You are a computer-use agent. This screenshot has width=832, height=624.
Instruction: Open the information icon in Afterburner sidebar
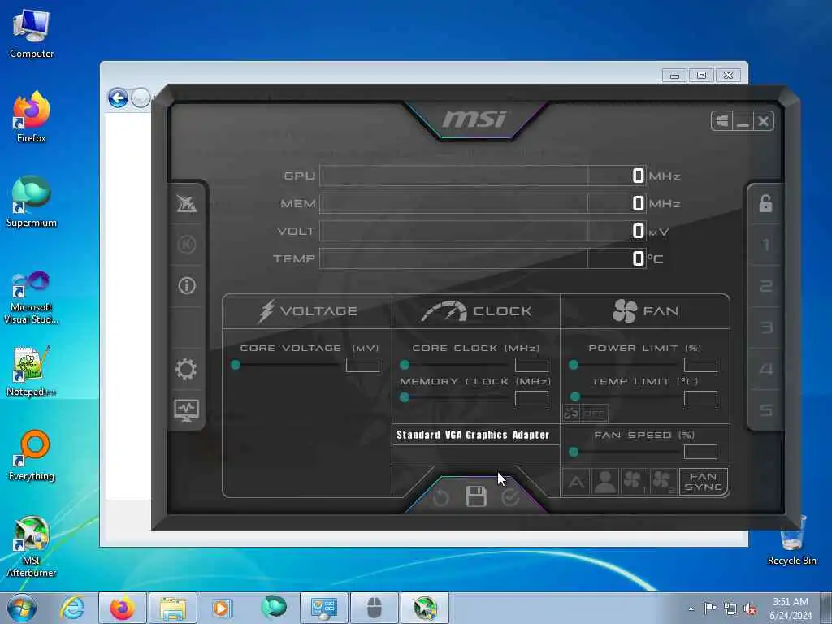coord(187,285)
